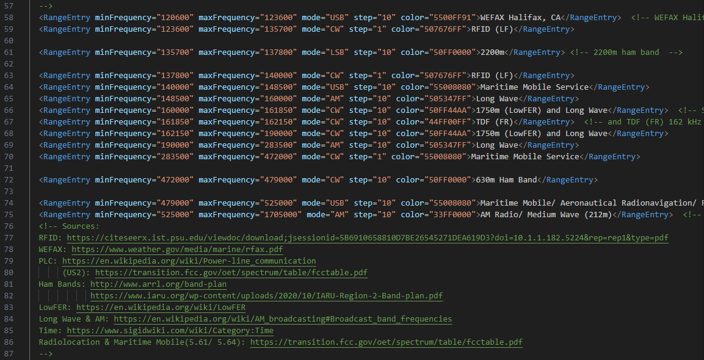The image size is (704, 360).
Task: Click the color value "50FF0000" on line 61
Action: (452, 52)
